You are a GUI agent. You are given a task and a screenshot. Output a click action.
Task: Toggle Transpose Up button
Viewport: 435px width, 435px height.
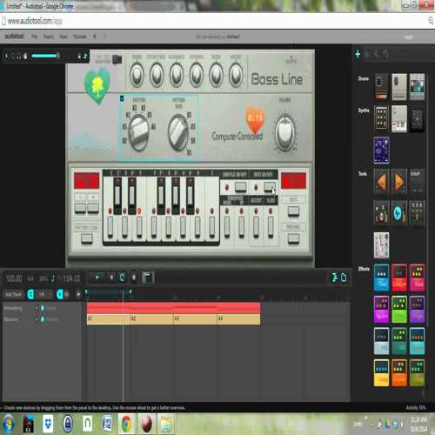click(x=241, y=227)
